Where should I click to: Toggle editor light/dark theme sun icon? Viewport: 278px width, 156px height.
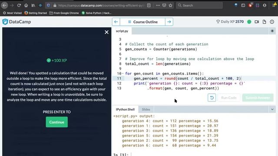coord(272,31)
